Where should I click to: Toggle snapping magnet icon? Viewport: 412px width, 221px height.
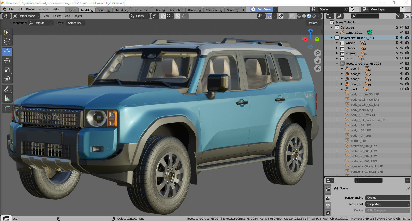(163, 16)
